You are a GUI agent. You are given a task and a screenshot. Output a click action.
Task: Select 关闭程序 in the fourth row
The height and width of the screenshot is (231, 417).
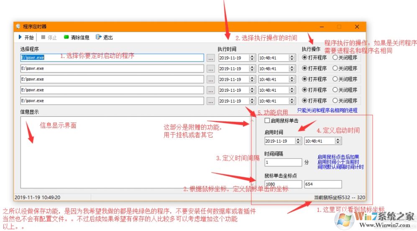tap(345, 90)
